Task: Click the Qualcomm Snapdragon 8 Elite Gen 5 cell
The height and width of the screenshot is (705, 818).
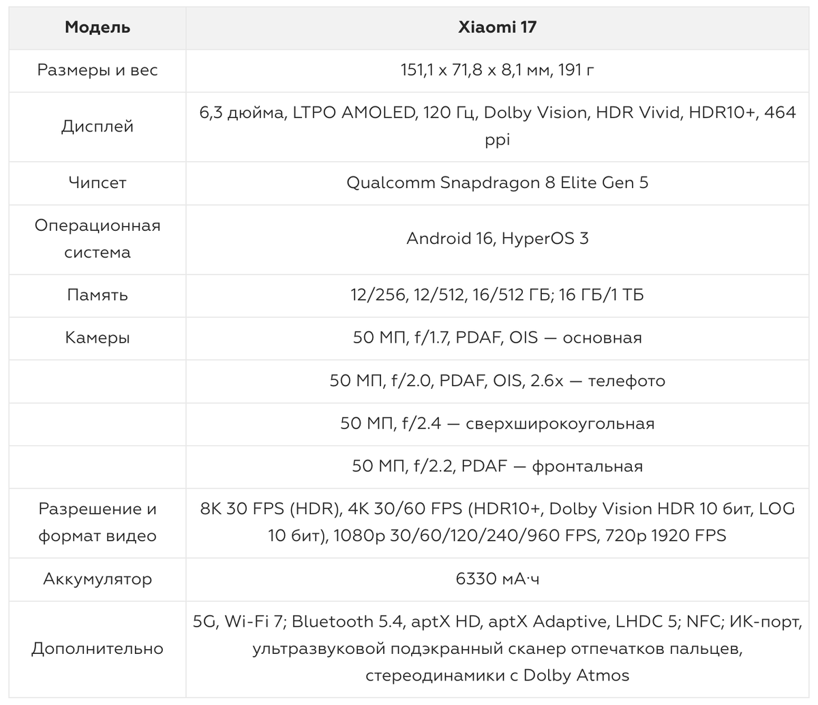Action: pyautogui.click(x=497, y=183)
